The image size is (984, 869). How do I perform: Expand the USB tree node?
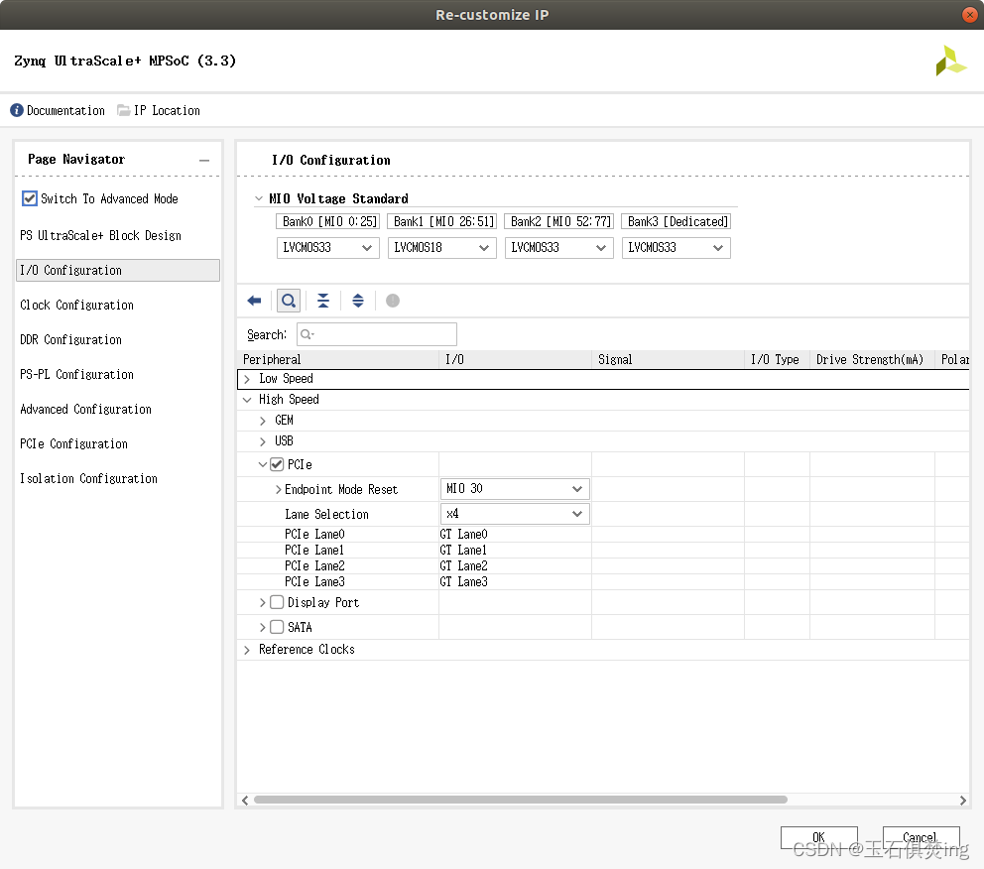point(263,441)
